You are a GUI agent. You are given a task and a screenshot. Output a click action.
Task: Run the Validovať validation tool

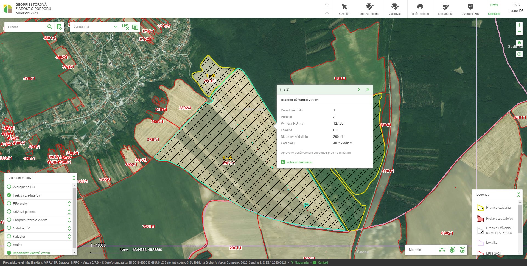[395, 9]
